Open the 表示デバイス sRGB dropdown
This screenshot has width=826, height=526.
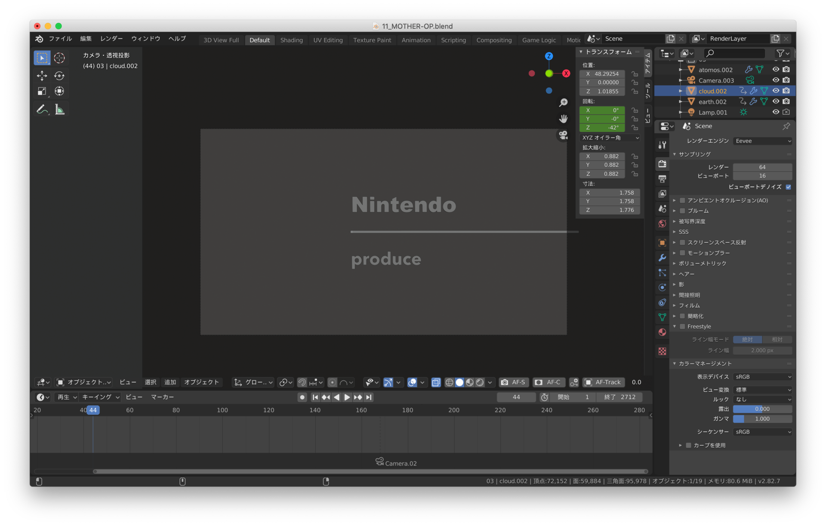coord(762,377)
